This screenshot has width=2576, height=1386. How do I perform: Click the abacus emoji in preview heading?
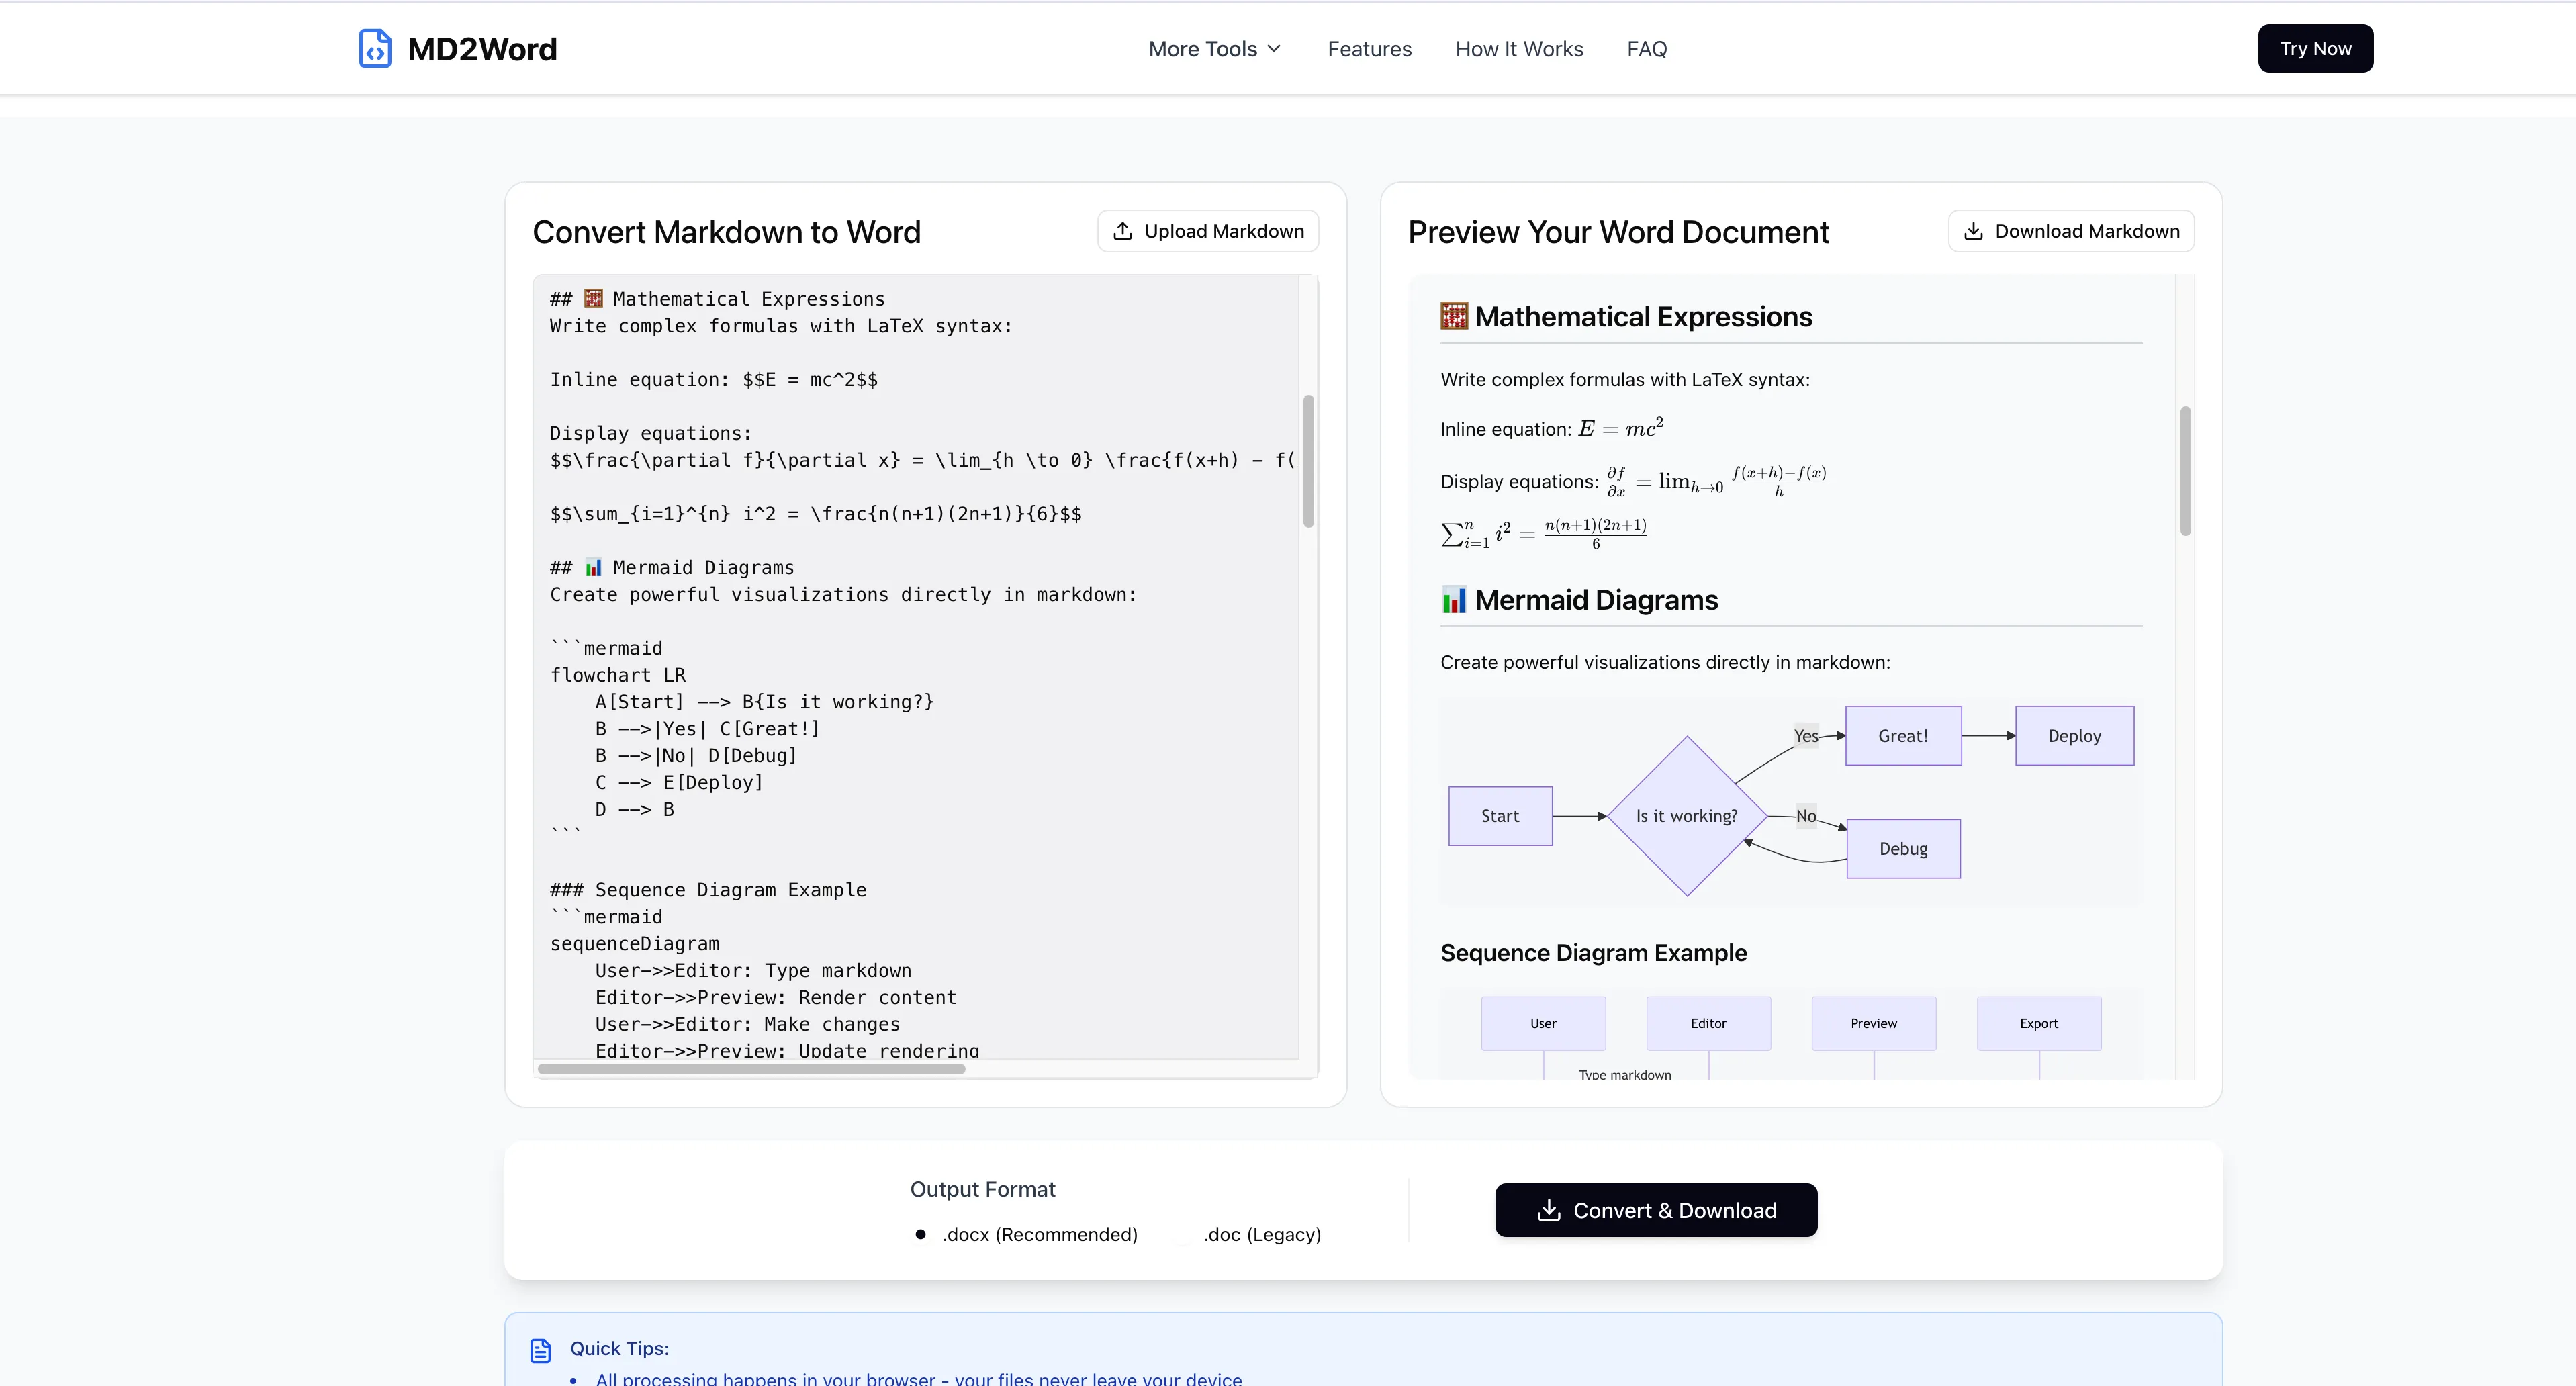[x=1454, y=316]
